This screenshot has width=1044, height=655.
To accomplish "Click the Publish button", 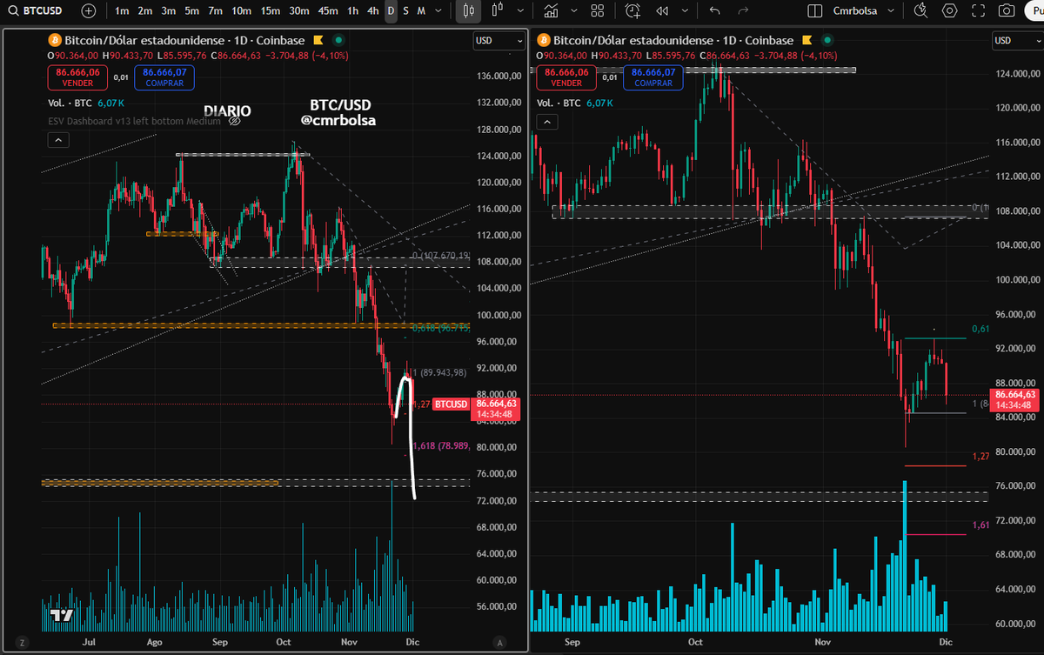I will point(1035,10).
